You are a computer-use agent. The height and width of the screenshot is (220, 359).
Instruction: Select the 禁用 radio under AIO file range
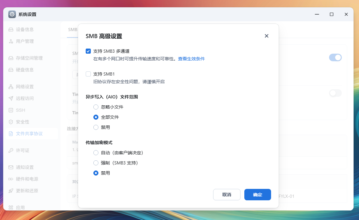tap(96, 127)
